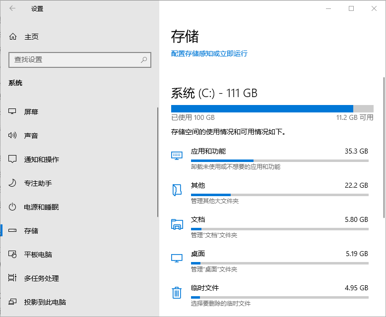Image resolution: width=386 pixels, height=317 pixels.
Task: Go to 专注助手 settings
Action: 38,183
